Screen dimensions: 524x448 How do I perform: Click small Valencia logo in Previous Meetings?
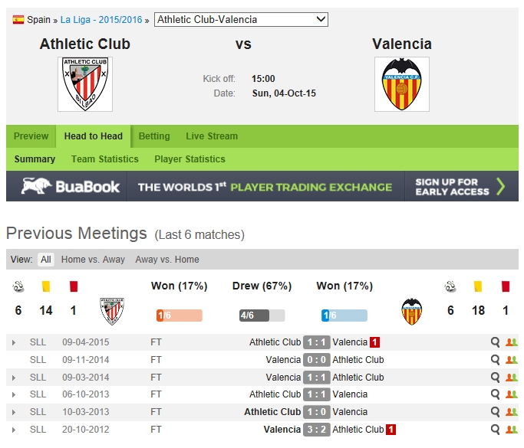pos(412,311)
